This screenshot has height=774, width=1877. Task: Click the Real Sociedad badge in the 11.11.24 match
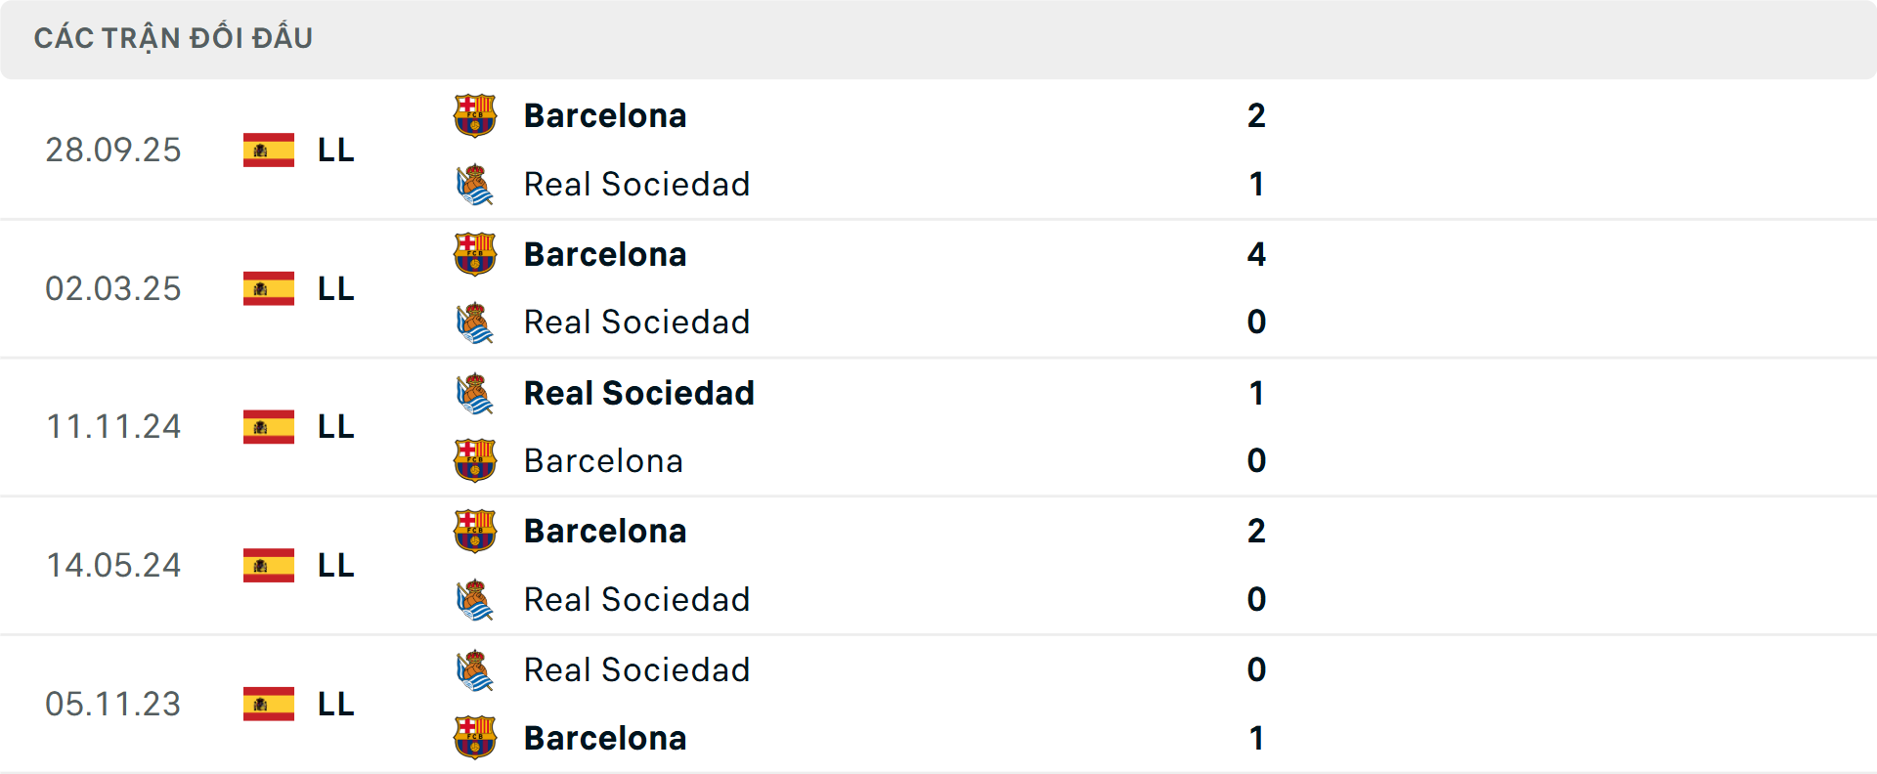[x=475, y=392]
